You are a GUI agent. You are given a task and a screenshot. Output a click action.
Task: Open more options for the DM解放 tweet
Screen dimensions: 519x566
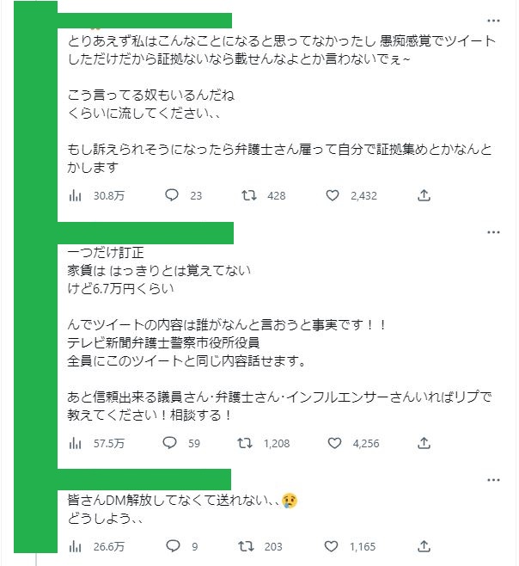coord(493,480)
